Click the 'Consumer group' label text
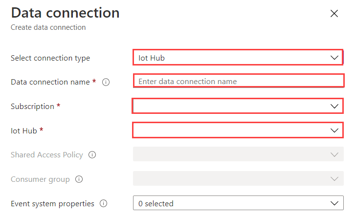Screen dimensions: 356x217 click(40, 179)
